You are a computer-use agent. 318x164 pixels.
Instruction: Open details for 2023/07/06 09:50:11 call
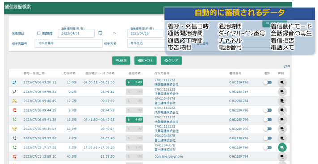point(282,82)
